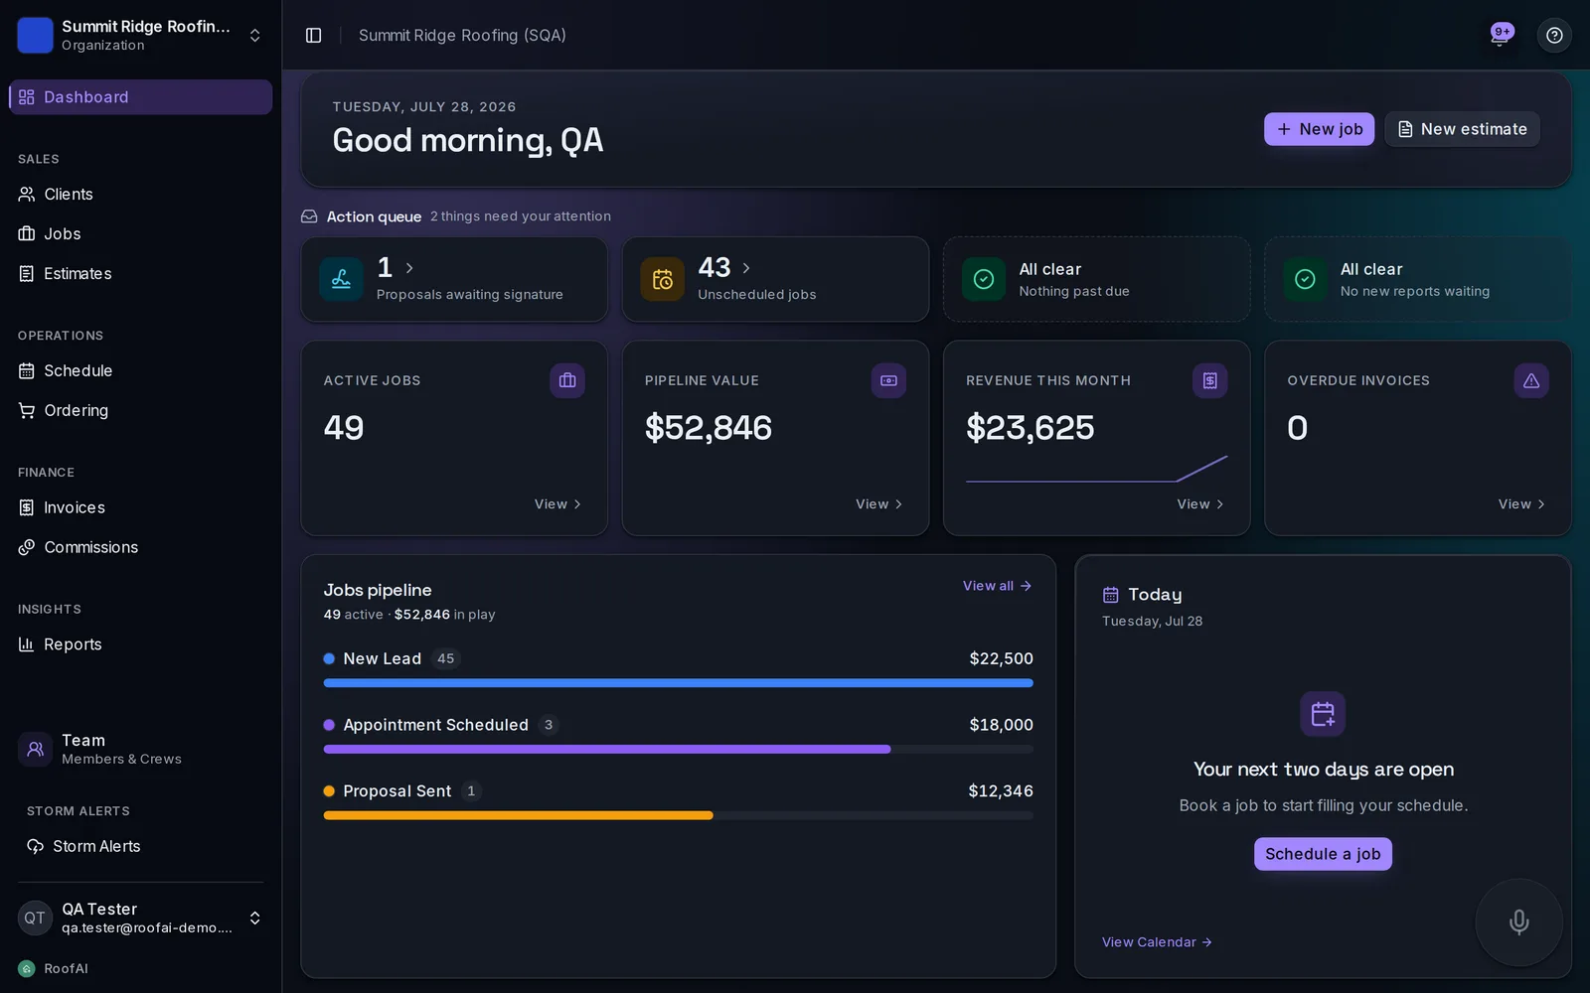Click the Summit Ridge Roofing (SQA) breadcrumb
The height and width of the screenshot is (993, 1590).
pos(462,35)
